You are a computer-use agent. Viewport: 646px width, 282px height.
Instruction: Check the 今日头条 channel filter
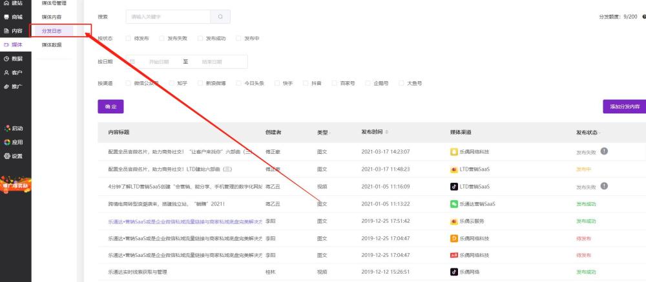238,83
